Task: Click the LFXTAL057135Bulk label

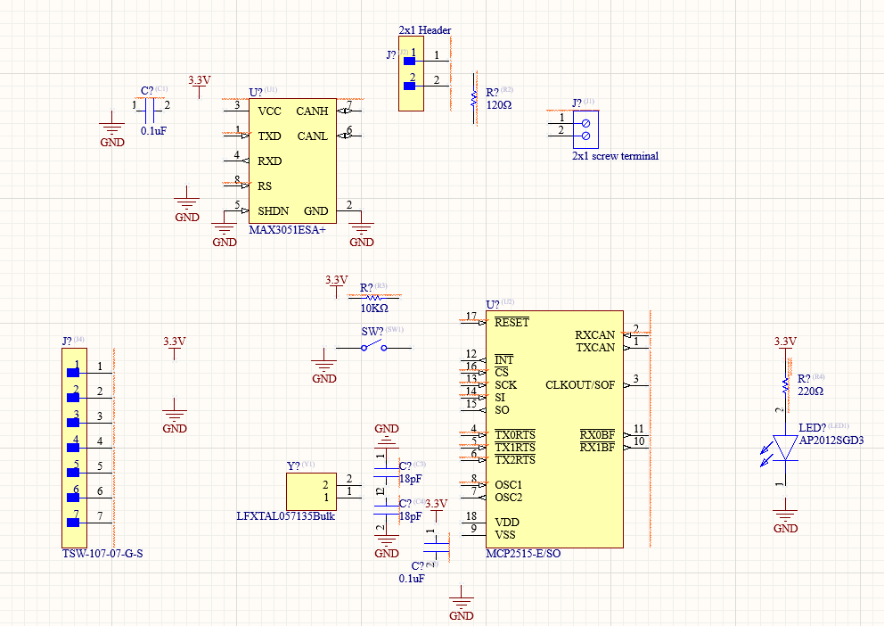Action: pos(286,516)
